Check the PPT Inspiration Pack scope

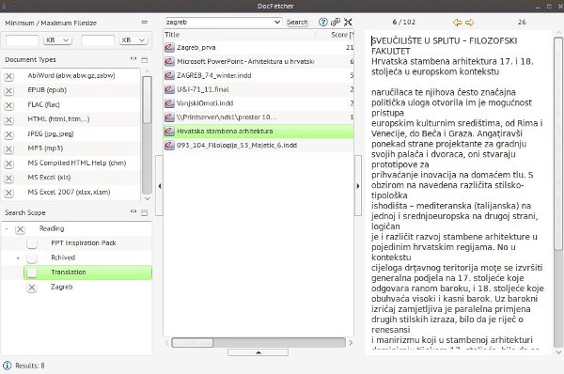[x=32, y=243]
